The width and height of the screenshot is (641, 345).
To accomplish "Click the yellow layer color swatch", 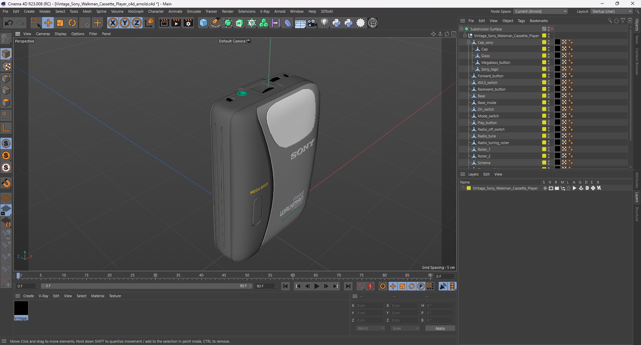I will [x=469, y=188].
